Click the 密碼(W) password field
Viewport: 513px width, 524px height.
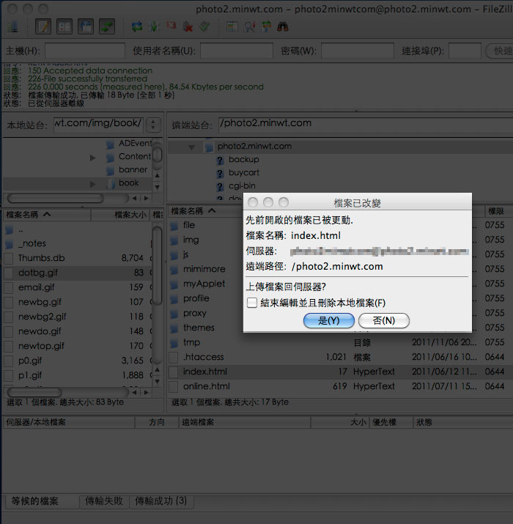tap(358, 51)
